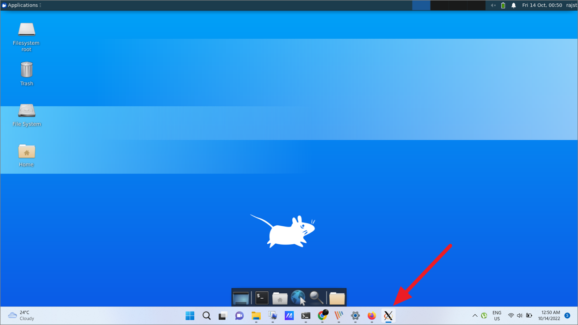
Task: Click the red-striped app icon on the taskbar
Action: (339, 316)
